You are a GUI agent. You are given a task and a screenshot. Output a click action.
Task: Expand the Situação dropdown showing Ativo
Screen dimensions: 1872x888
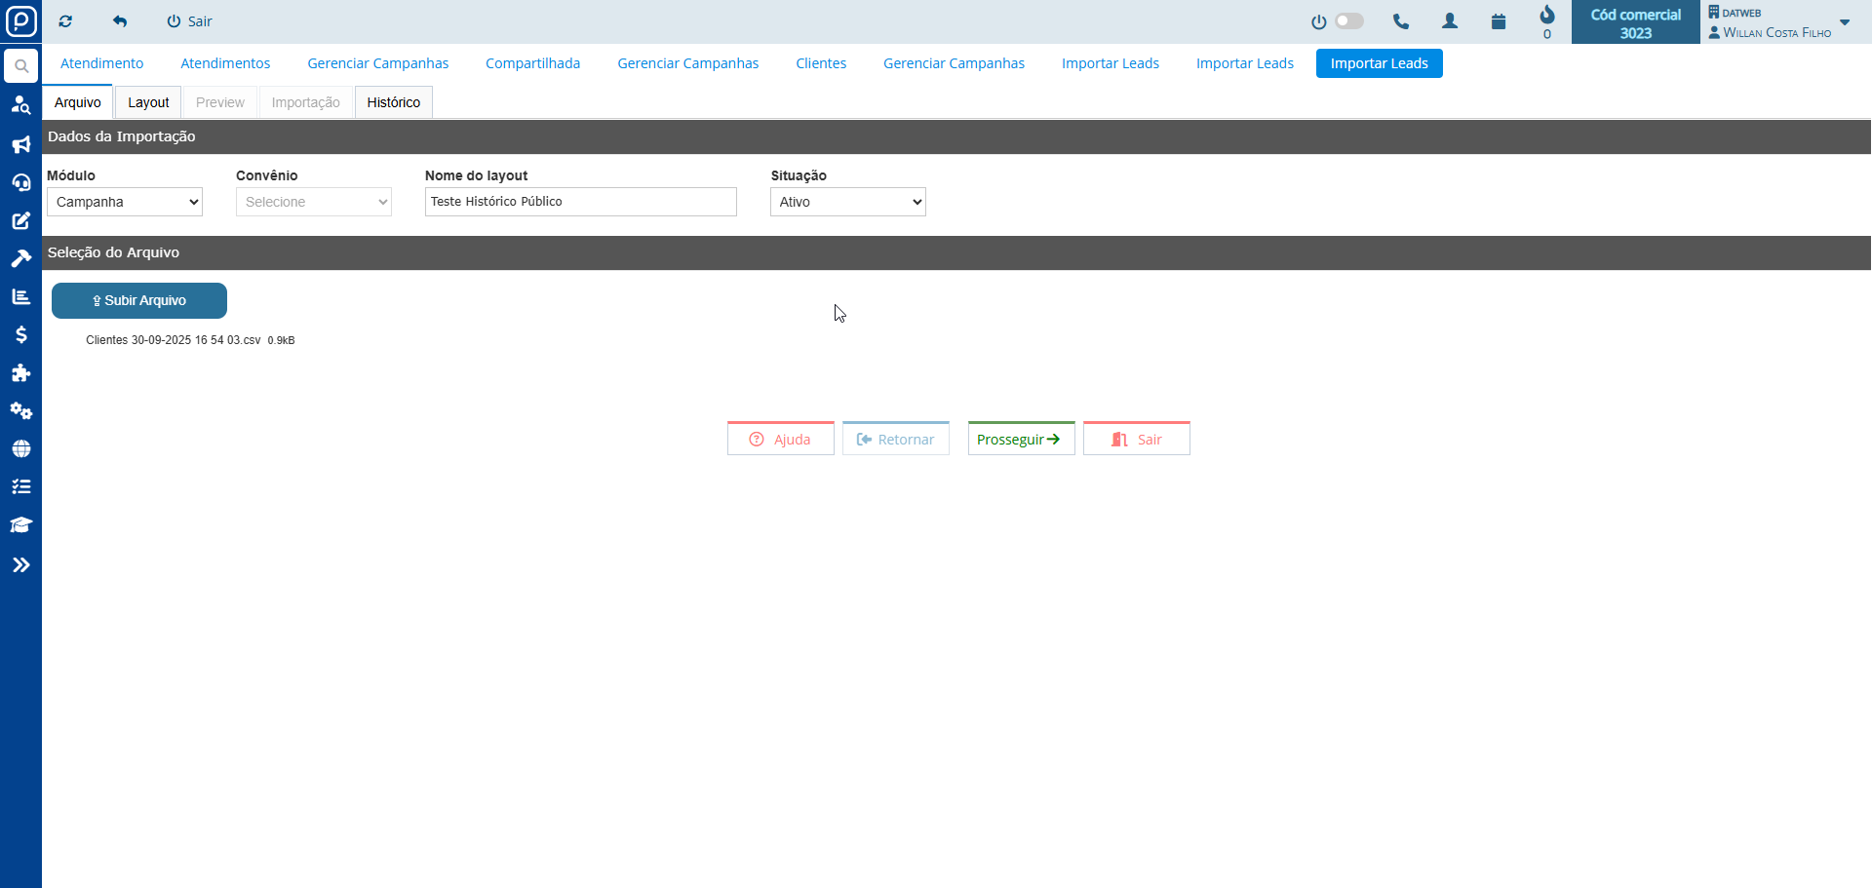(x=847, y=202)
